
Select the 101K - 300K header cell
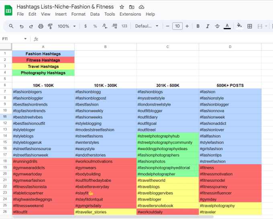click(x=105, y=85)
